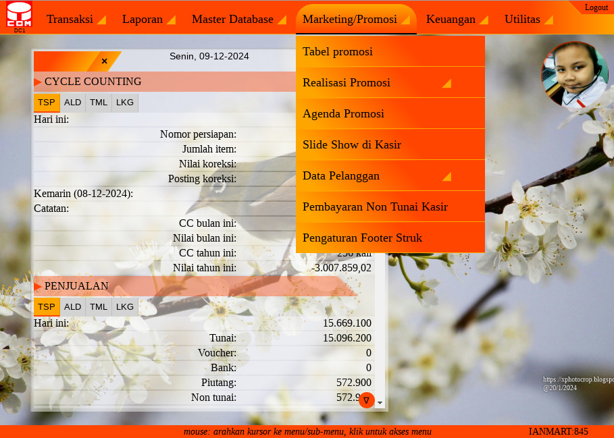Collapse the CYCLE COUNTING section header
The height and width of the screenshot is (438, 614).
(93, 82)
